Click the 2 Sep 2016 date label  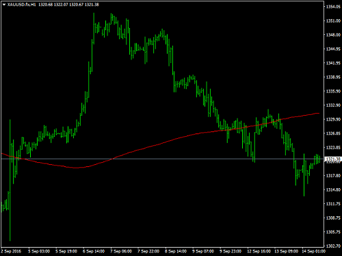coord(11,251)
